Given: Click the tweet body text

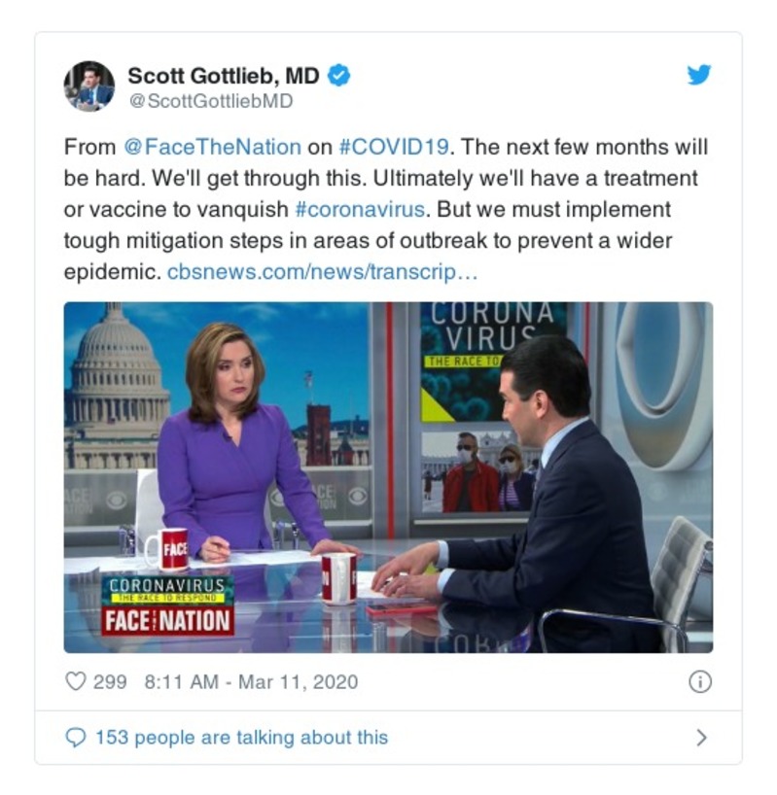Looking at the screenshot, I should (x=385, y=209).
